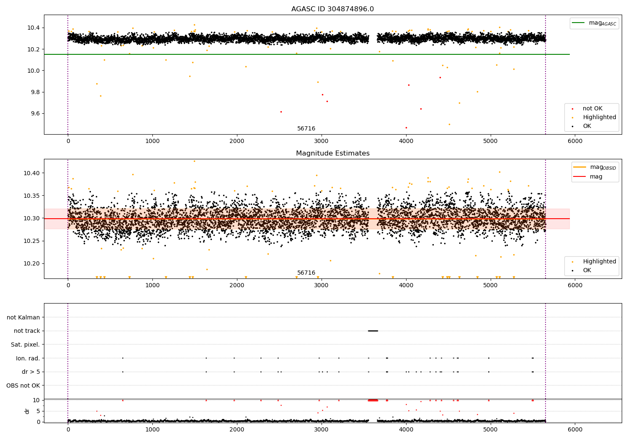Click the '10' tick on dr axis

(x=36, y=400)
